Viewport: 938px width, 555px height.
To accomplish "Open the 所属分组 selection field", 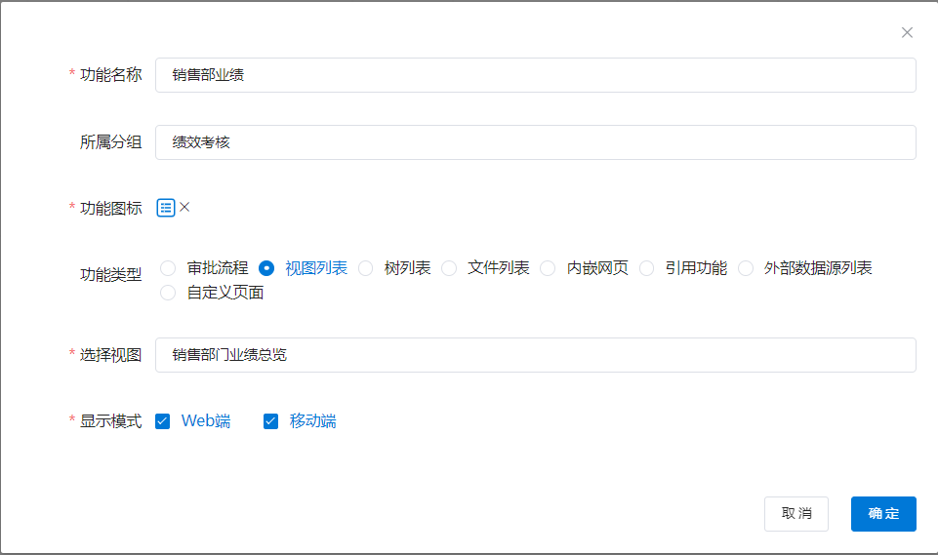I will (x=535, y=142).
